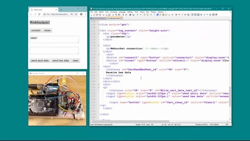Viewport: 250px width, 141px height.
Task: Collapse the fold marker on line 123 div
Action: (x=99, y=67)
